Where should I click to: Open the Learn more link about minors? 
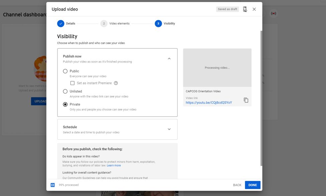click(x=114, y=165)
